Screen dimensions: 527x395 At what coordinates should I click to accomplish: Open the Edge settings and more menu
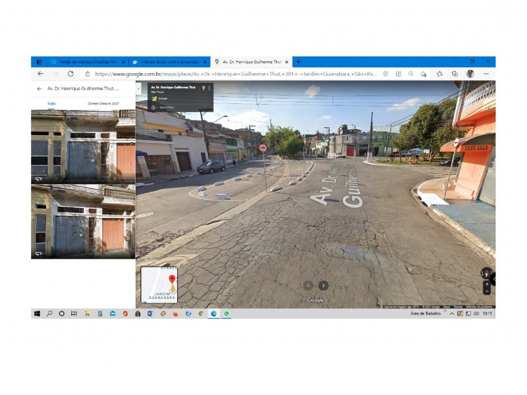click(486, 74)
